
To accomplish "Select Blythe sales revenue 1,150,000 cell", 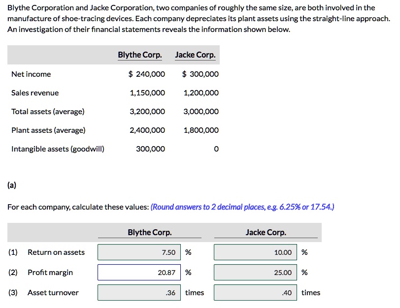I will [x=147, y=92].
